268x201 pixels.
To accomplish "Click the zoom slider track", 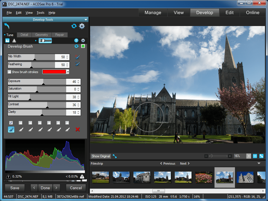I will [x=218, y=156].
